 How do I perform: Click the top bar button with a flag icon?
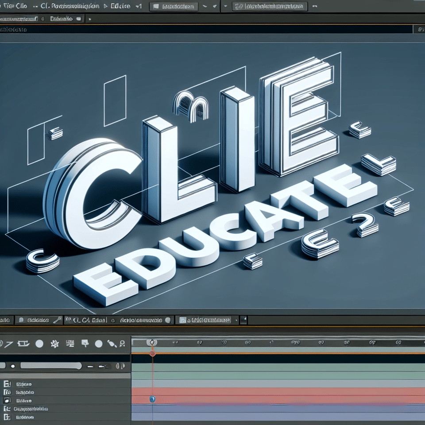(174, 7)
